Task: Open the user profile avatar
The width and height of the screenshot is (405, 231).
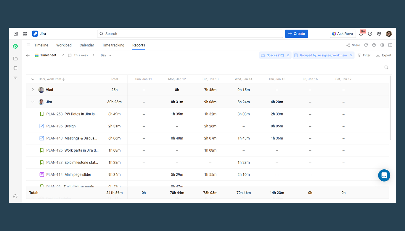Action: [x=389, y=34]
